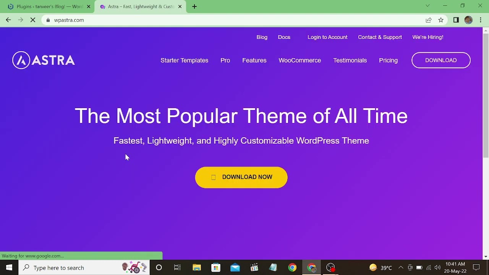Open Login to Account link
This screenshot has width=489, height=275.
327,37
